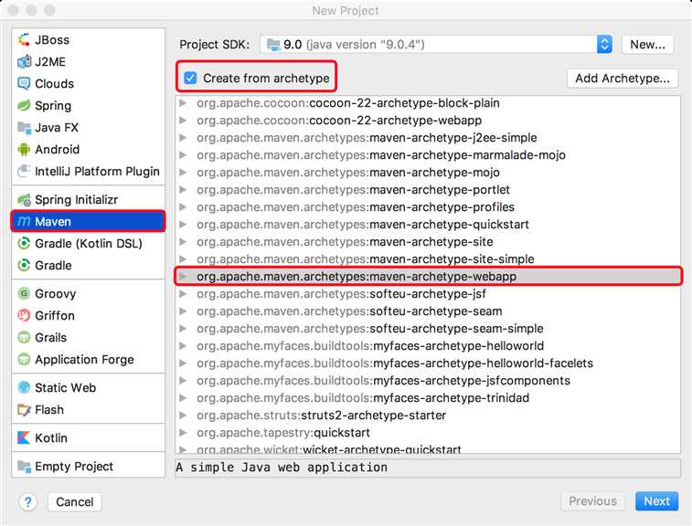Viewport: 692px width, 526px height.
Task: Expand cocoon-22-archetype-block-plain node
Action: (183, 103)
